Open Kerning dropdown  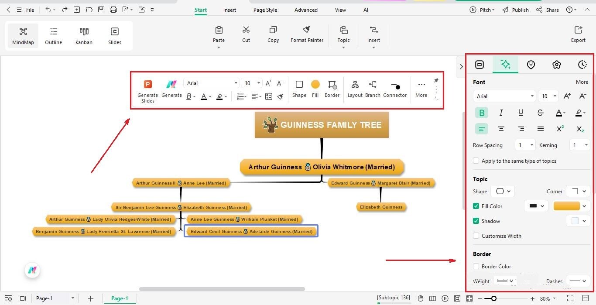580,145
